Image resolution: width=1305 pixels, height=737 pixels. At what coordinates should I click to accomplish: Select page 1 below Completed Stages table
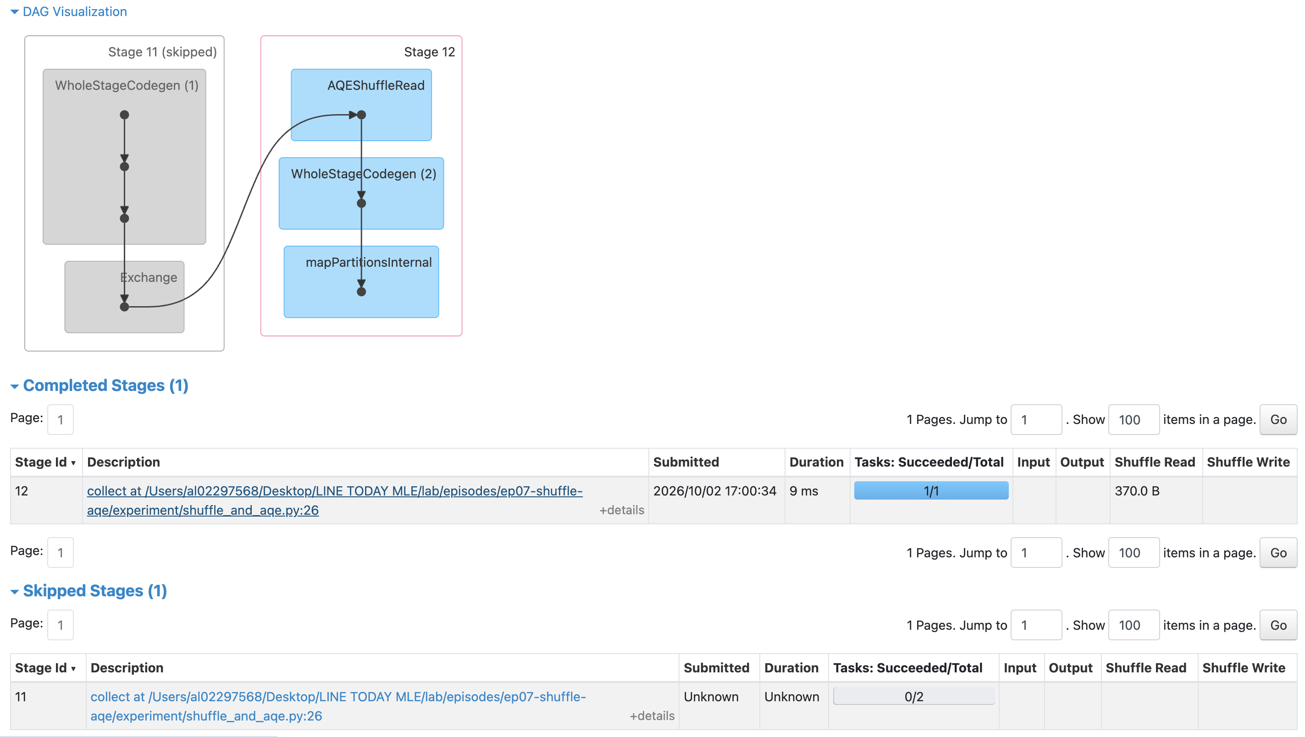click(60, 553)
